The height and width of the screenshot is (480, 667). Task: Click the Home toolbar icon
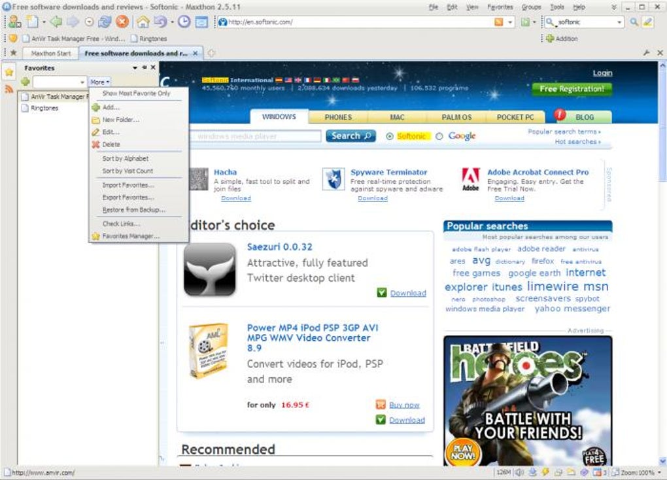[143, 22]
